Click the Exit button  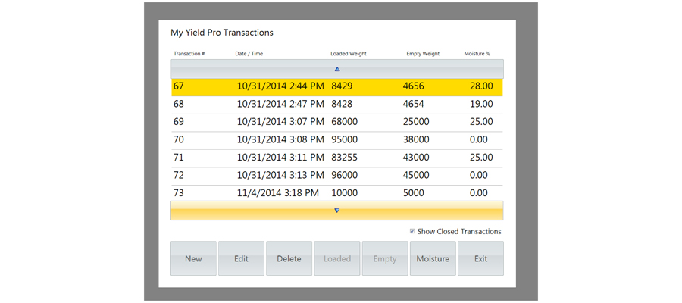pyautogui.click(x=480, y=258)
